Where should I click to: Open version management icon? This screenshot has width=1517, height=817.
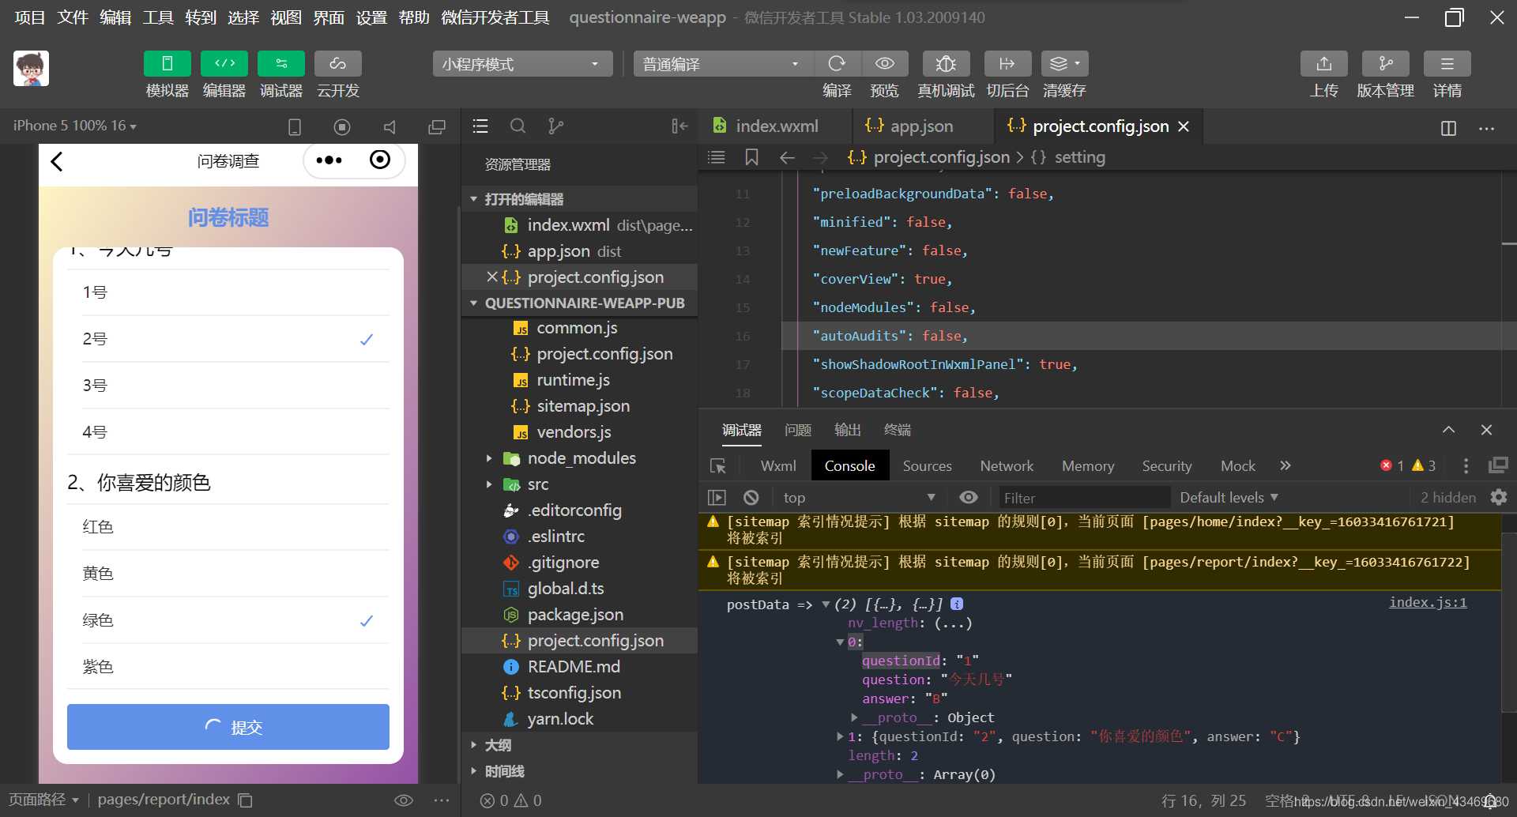click(1386, 63)
